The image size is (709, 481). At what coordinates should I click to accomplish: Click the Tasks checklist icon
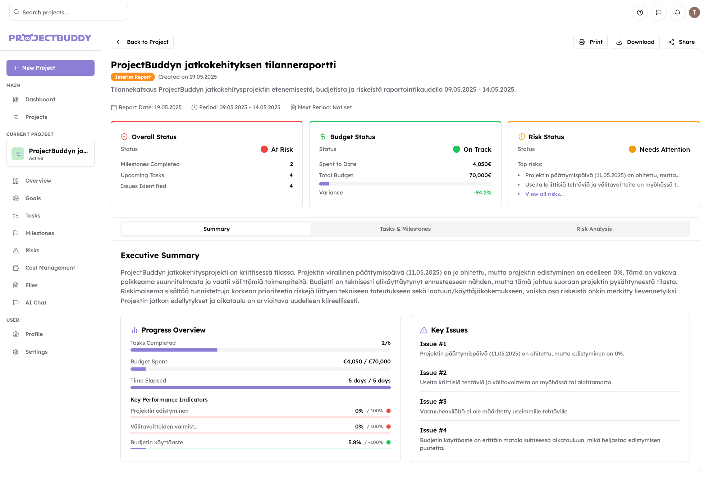click(x=16, y=216)
